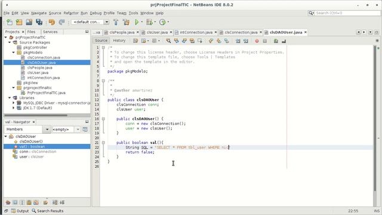The width and height of the screenshot is (382, 215).
Task: Switch to History view of editor
Action: point(119,41)
